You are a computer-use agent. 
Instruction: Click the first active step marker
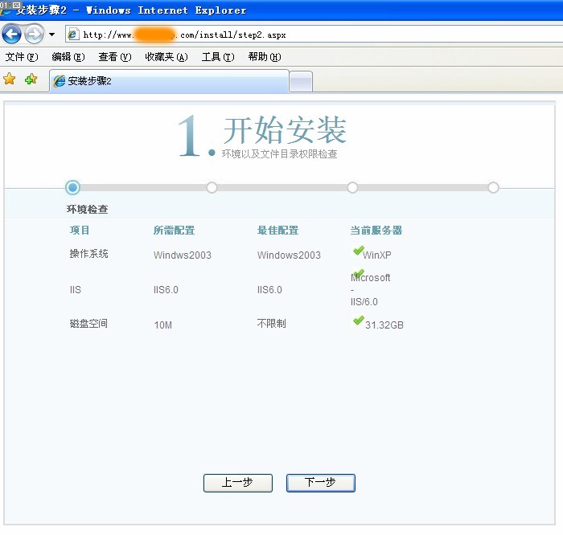pyautogui.click(x=73, y=187)
